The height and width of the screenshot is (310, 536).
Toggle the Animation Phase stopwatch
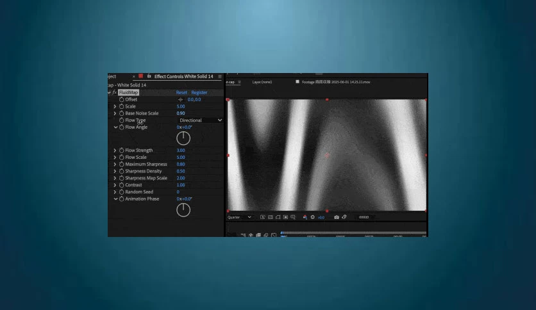point(121,199)
